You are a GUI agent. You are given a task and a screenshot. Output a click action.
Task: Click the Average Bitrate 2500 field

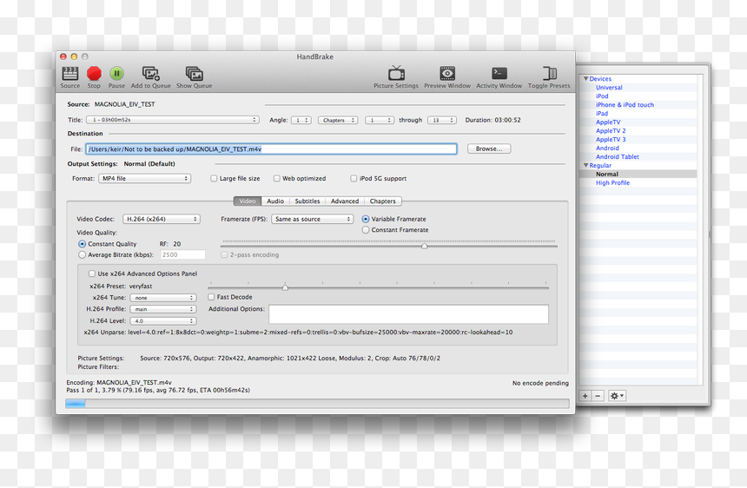point(183,254)
